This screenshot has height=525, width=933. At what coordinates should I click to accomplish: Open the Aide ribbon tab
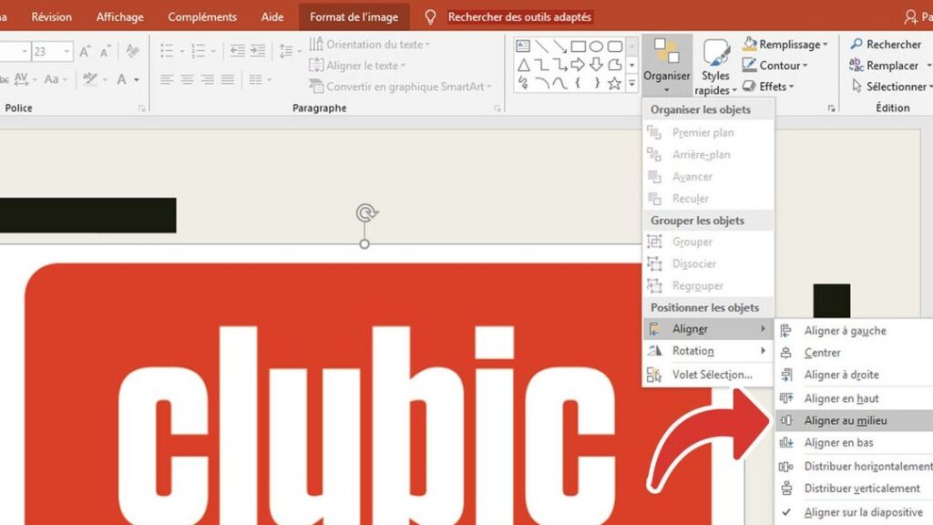(x=272, y=16)
